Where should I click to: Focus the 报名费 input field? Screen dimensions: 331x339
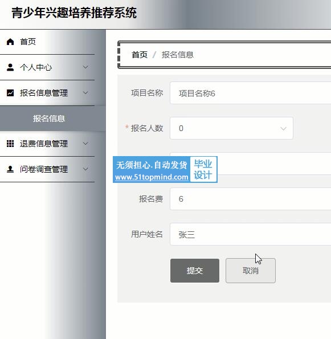pyautogui.click(x=251, y=199)
